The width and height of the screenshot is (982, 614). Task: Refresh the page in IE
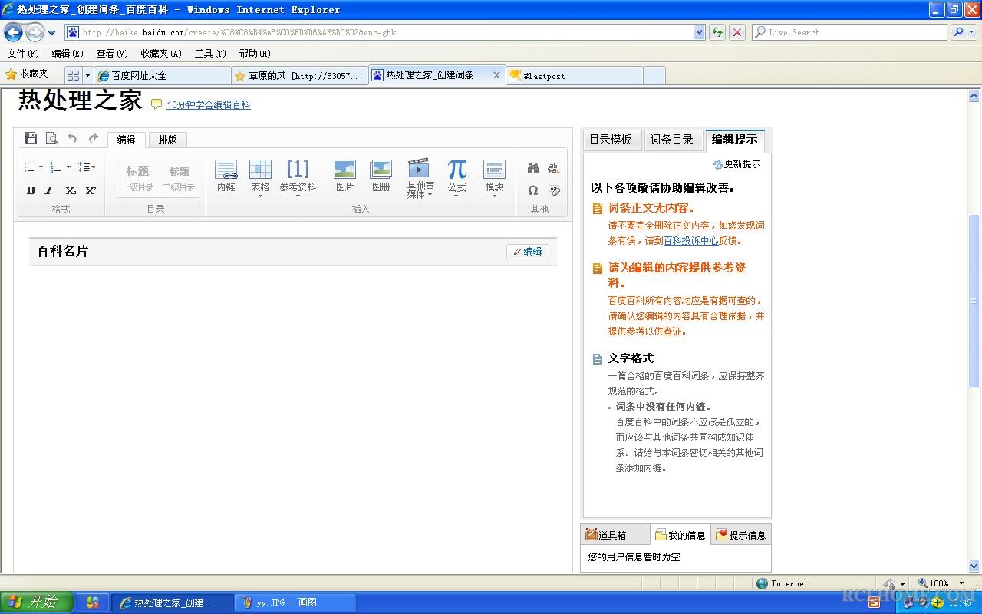coord(717,32)
